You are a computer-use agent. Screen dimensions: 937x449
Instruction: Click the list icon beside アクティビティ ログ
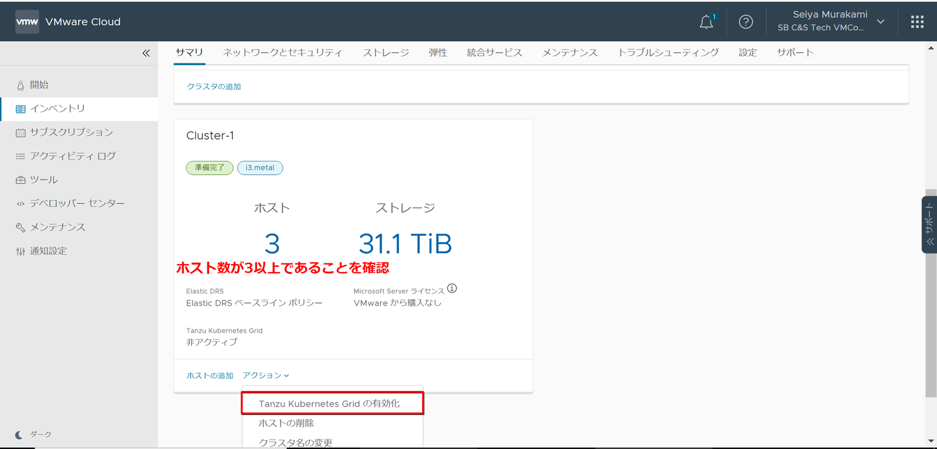coord(20,156)
